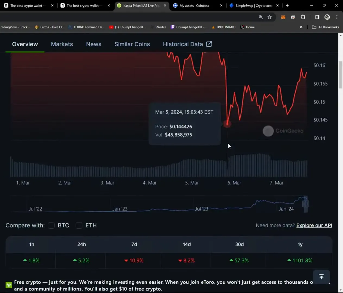Click the red price marker on chart
The width and height of the screenshot is (343, 293).
pyautogui.click(x=227, y=124)
